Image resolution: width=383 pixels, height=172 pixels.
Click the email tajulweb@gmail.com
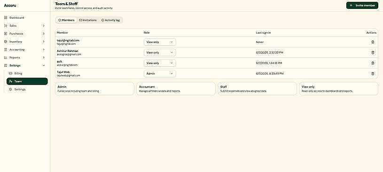coord(69,76)
